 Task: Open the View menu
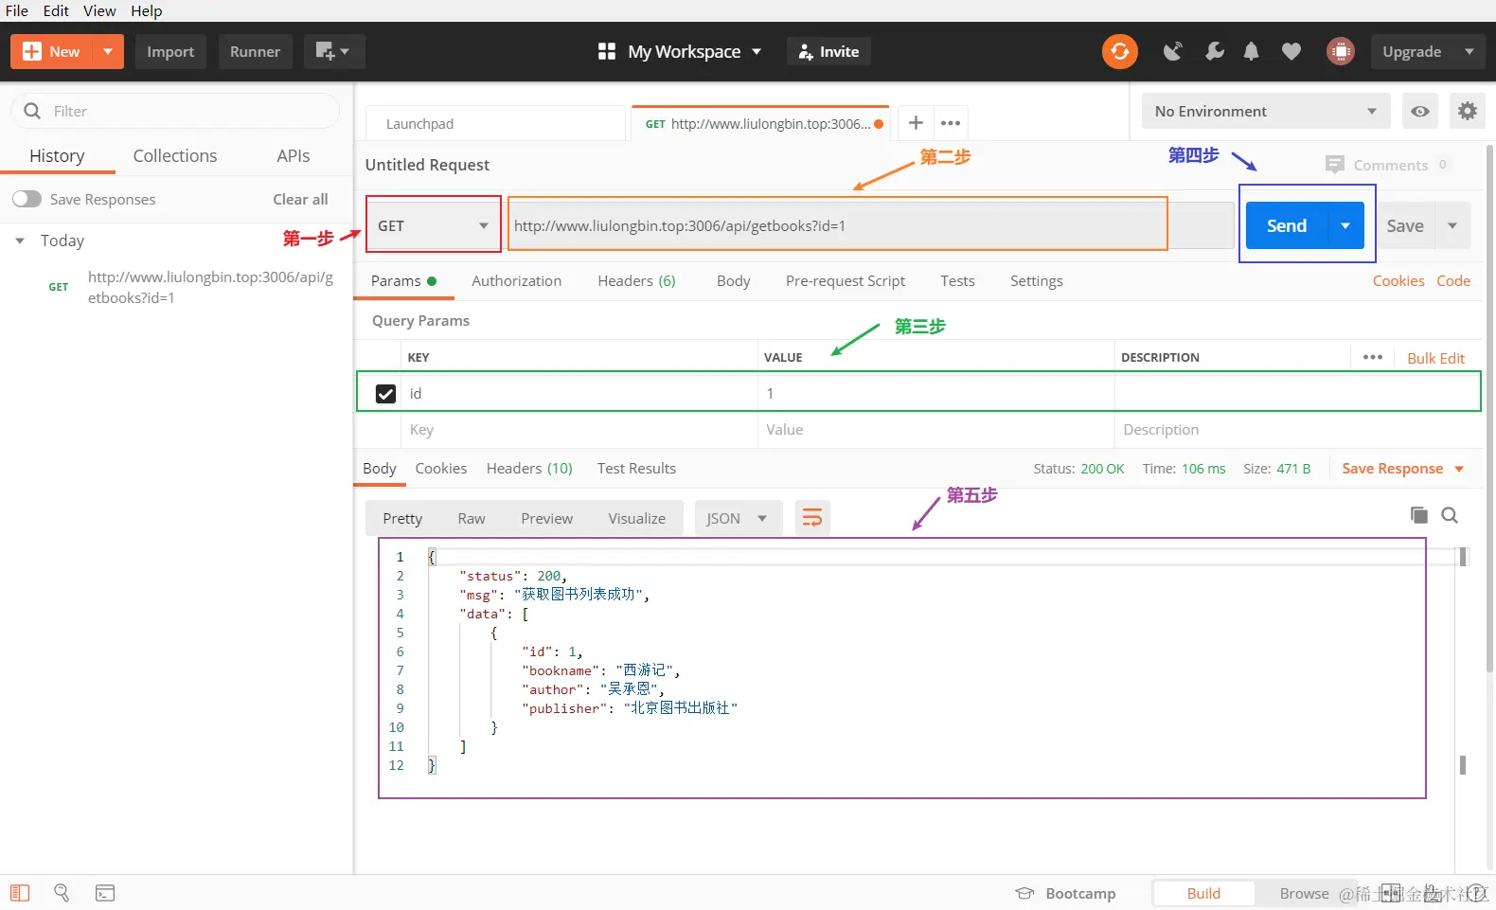pos(99,10)
